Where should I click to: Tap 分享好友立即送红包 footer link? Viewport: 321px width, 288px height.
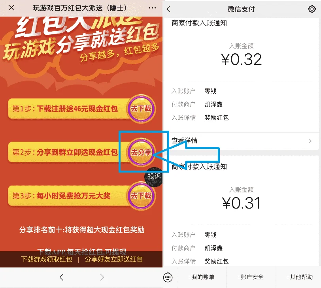click(113, 259)
